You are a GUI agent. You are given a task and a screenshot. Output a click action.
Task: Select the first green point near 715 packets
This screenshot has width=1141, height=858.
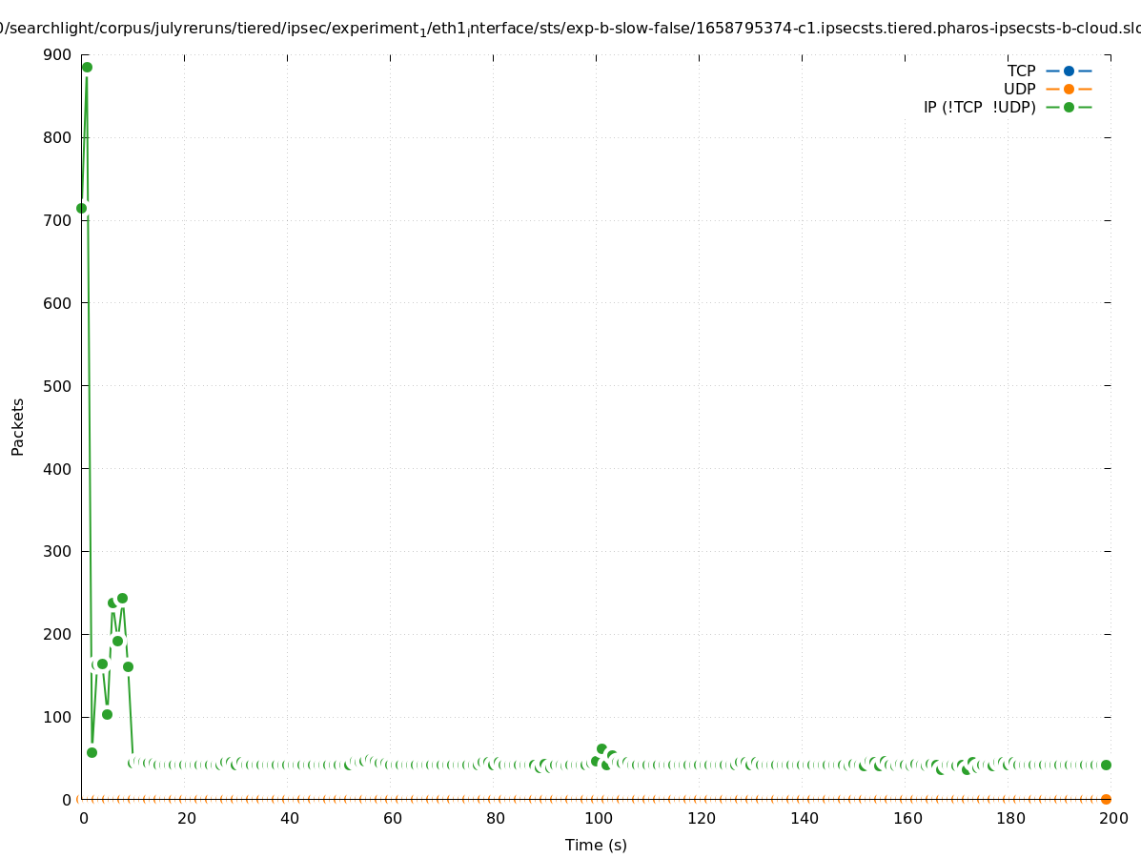pyautogui.click(x=81, y=208)
